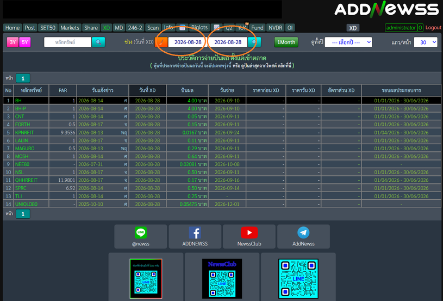The height and width of the screenshot is (301, 443).
Task: Click the orange clear-date broom icon
Action: (x=161, y=42)
